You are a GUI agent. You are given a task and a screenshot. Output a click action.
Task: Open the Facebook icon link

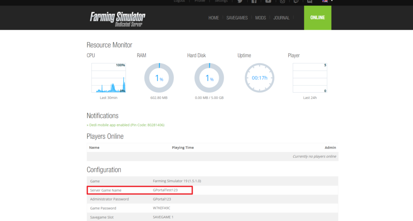point(254,1)
